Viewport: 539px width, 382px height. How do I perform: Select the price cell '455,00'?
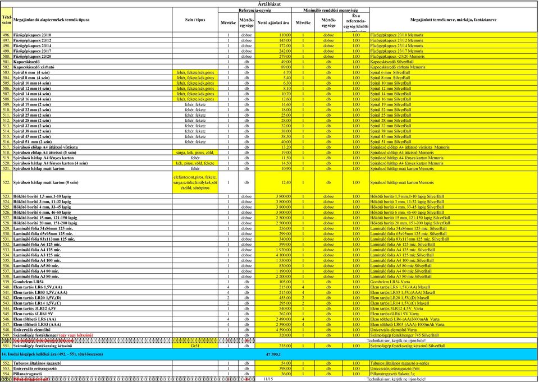pyautogui.click(x=273, y=298)
